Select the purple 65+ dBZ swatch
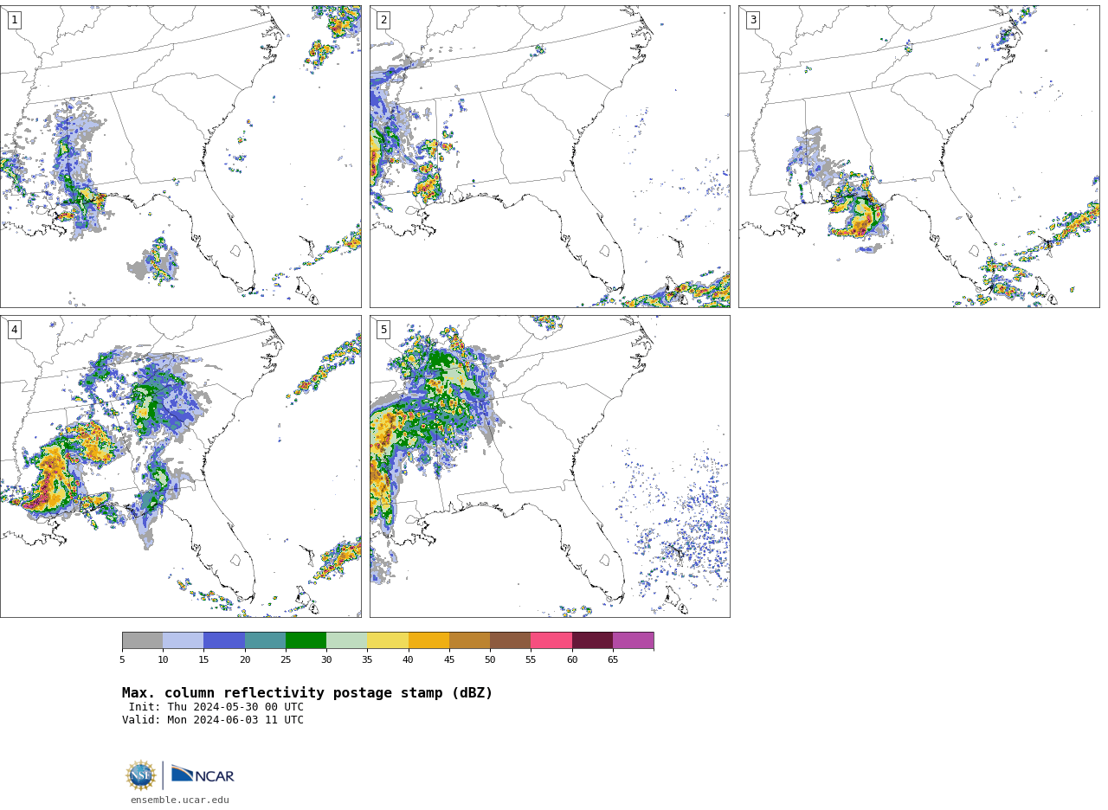Image resolution: width=1108 pixels, height=810 pixels. 633,640
